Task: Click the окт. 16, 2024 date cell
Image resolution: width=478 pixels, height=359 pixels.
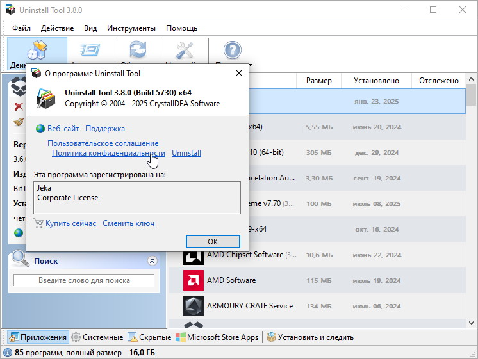Action: coord(377,229)
